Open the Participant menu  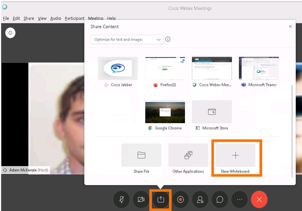pyautogui.click(x=75, y=18)
